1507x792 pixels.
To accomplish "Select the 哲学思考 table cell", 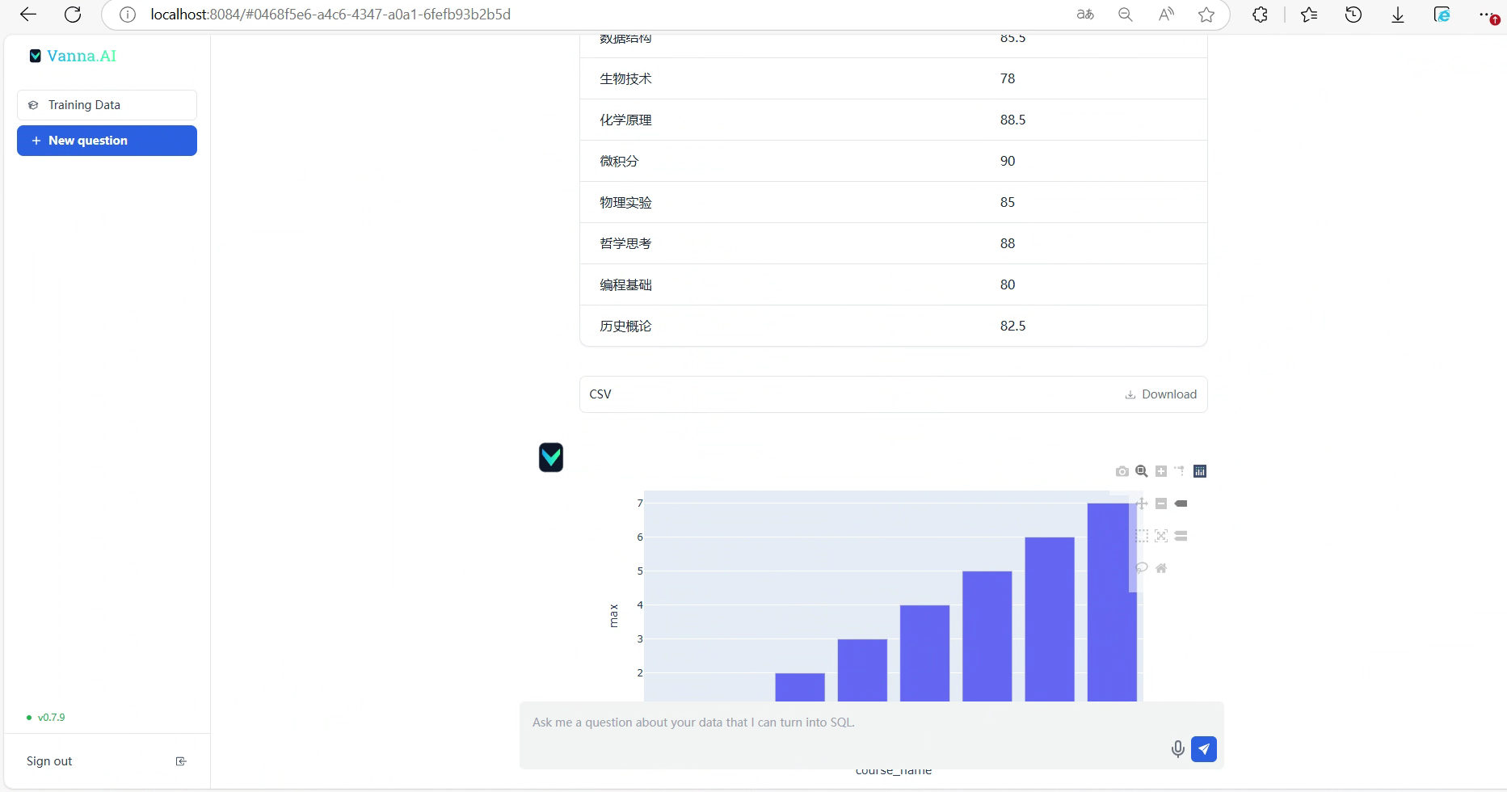I will point(625,243).
